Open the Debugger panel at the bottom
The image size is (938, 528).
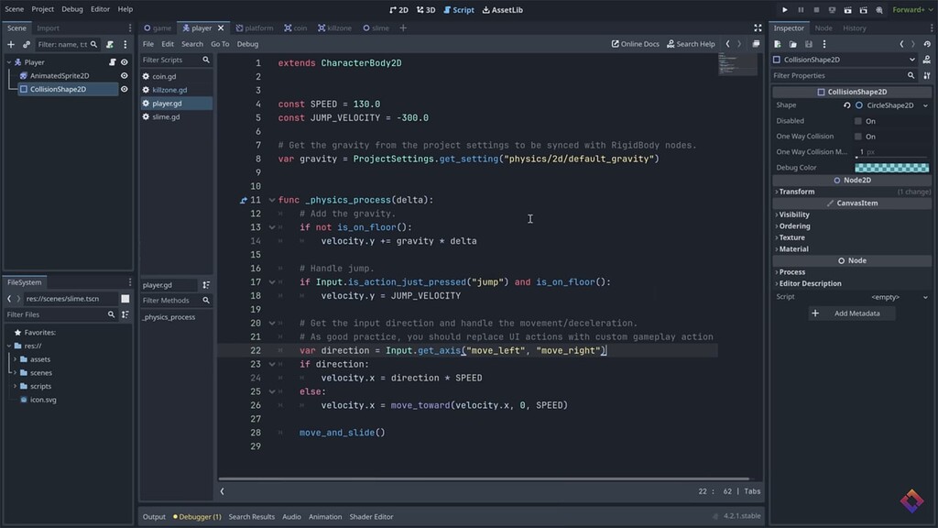195,516
